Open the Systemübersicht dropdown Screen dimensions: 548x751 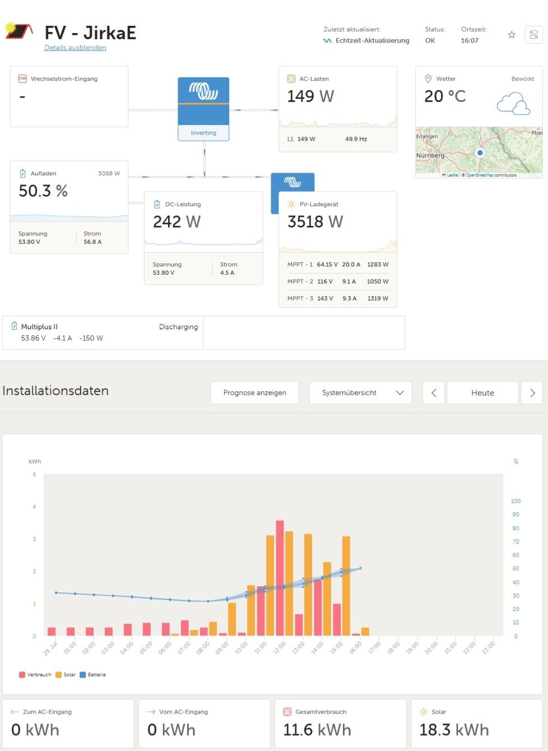[x=361, y=393]
